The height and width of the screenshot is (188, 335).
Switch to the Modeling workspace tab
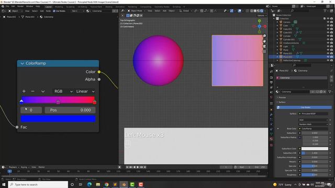(59, 7)
